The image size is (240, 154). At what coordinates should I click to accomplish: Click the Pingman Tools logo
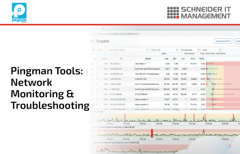coord(19,13)
